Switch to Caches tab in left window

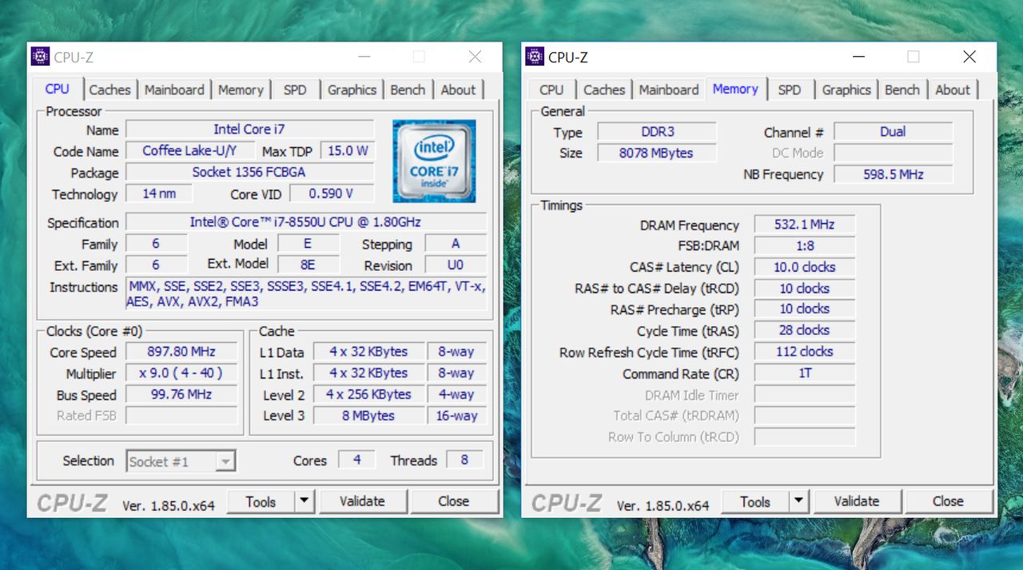pyautogui.click(x=109, y=90)
